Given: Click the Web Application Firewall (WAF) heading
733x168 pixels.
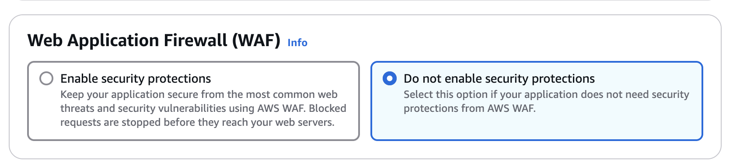Looking at the screenshot, I should click(x=154, y=40).
